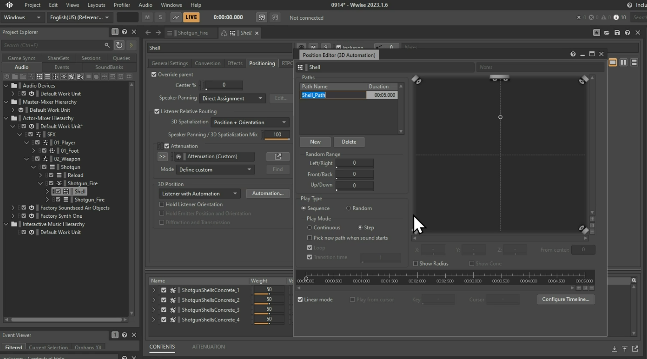Check Pick new path when sound starts
647x359 pixels.
[310, 238]
